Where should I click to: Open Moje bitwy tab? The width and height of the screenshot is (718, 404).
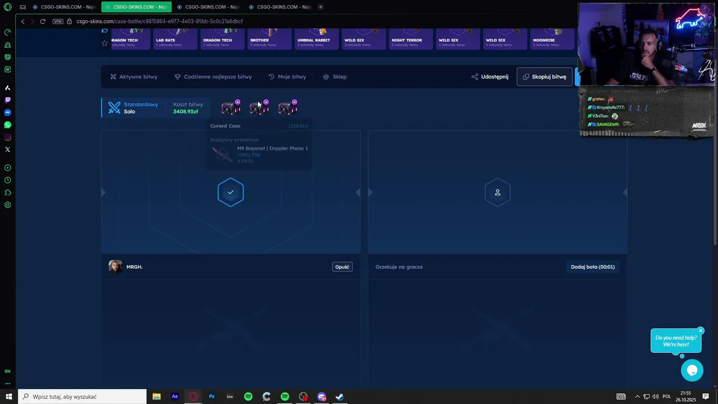(x=287, y=77)
